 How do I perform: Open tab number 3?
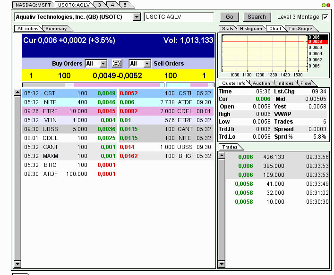pos(100,5)
